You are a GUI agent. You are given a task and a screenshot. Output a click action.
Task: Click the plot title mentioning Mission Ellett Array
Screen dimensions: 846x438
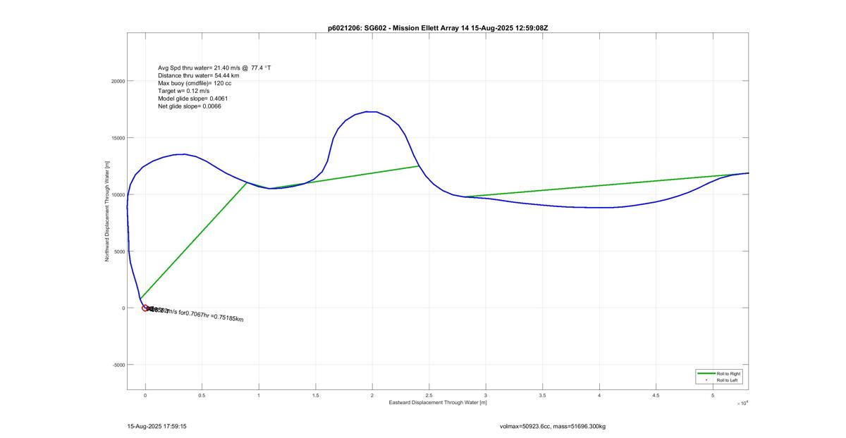pyautogui.click(x=438, y=27)
